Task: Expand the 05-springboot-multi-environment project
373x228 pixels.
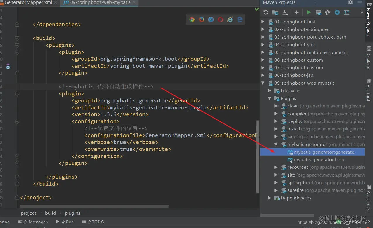Action: [263, 52]
